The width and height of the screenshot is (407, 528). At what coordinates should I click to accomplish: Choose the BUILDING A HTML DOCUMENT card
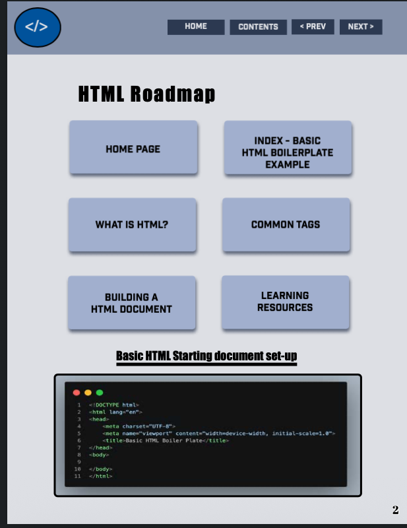[x=132, y=302]
